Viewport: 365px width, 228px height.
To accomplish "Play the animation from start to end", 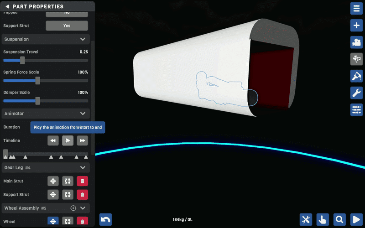I will (68, 140).
